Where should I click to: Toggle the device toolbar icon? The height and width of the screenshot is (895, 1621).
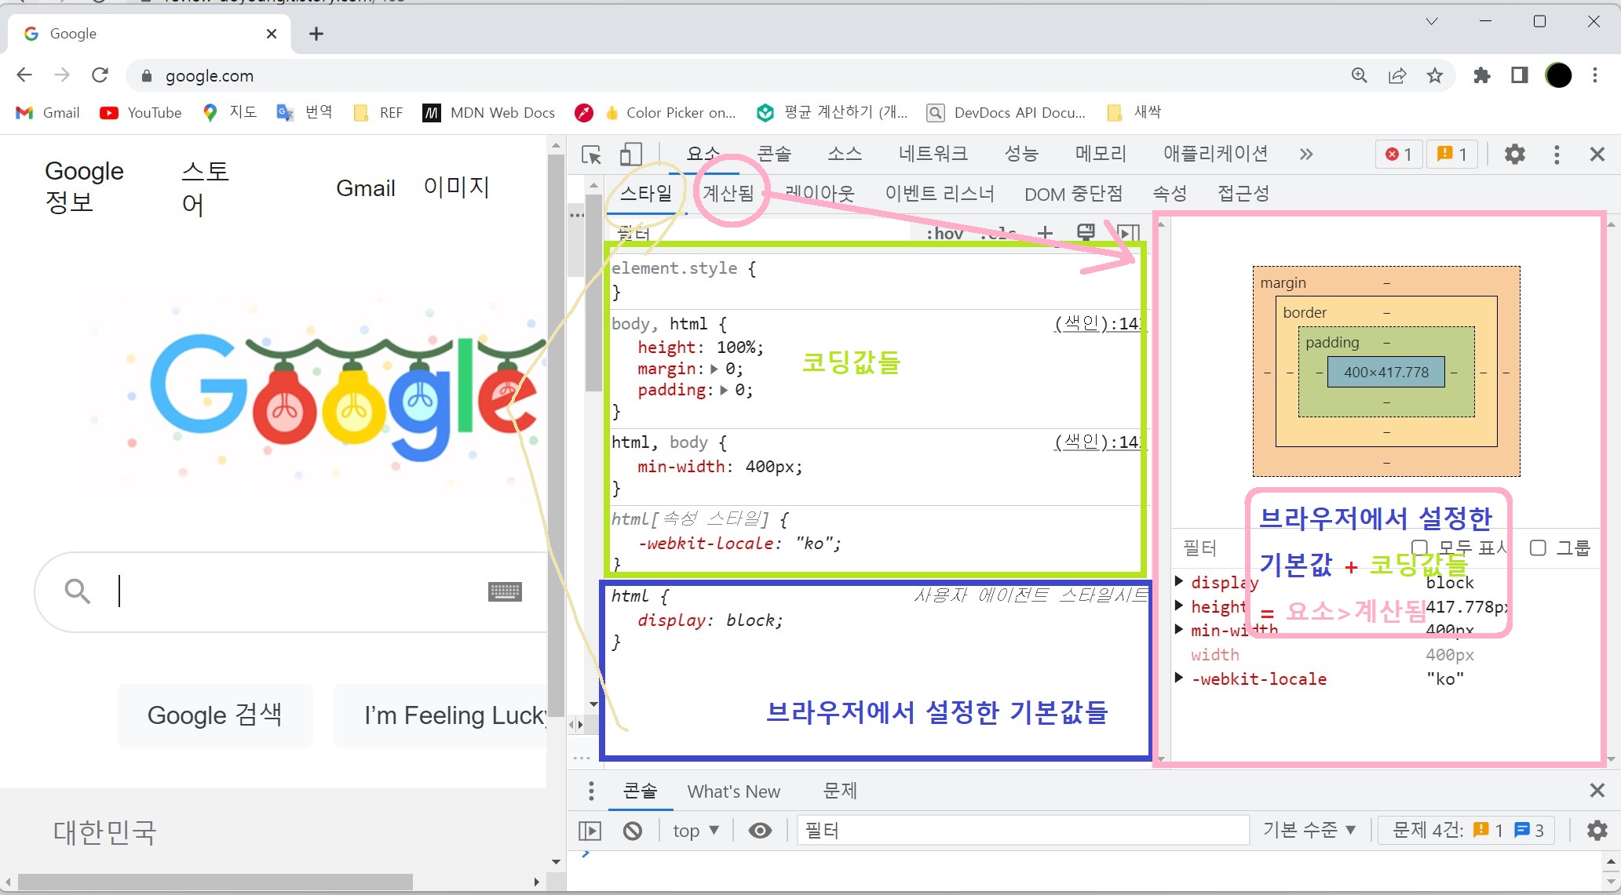click(x=630, y=155)
